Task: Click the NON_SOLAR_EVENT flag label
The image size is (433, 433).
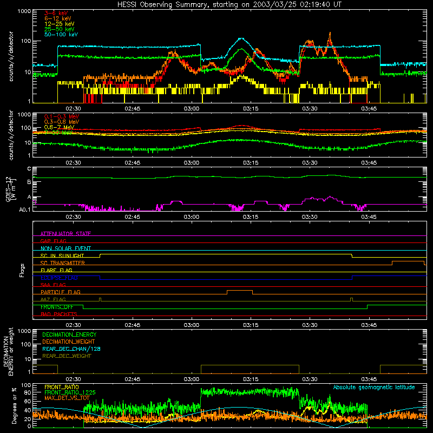Action: tap(65, 248)
